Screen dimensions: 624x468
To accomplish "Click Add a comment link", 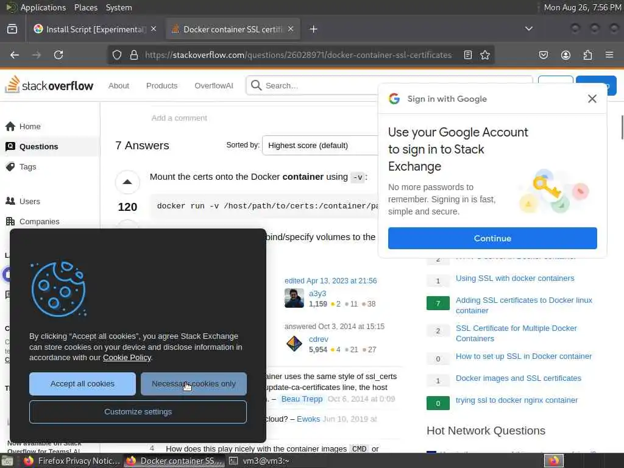I will [179, 118].
